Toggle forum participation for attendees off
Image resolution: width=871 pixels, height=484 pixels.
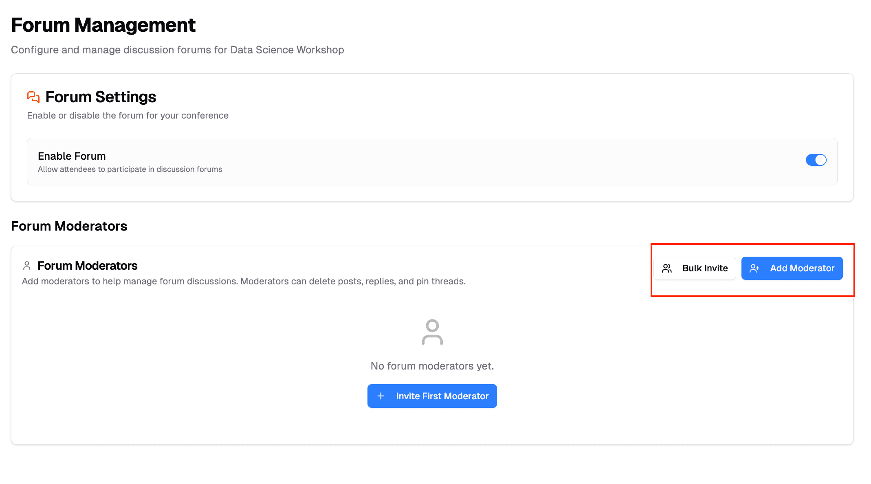point(816,160)
